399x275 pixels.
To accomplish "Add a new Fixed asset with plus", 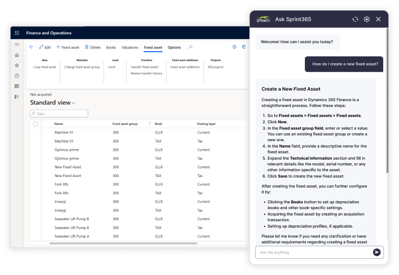I will tap(68, 47).
